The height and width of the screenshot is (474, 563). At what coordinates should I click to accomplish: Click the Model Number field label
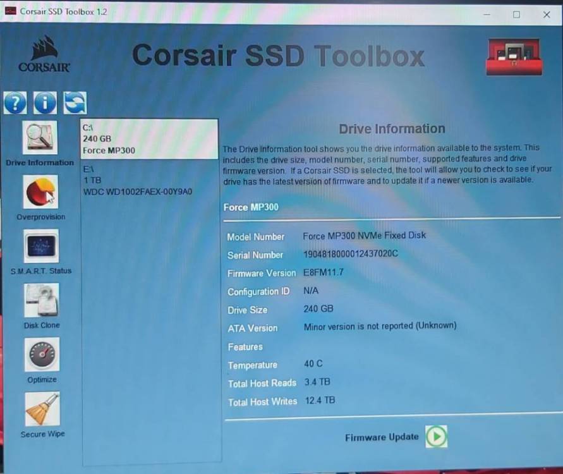tap(256, 237)
